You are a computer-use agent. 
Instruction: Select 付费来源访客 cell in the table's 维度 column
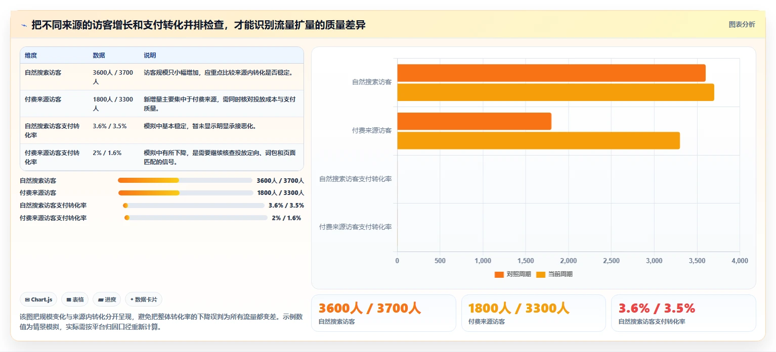pyautogui.click(x=43, y=99)
